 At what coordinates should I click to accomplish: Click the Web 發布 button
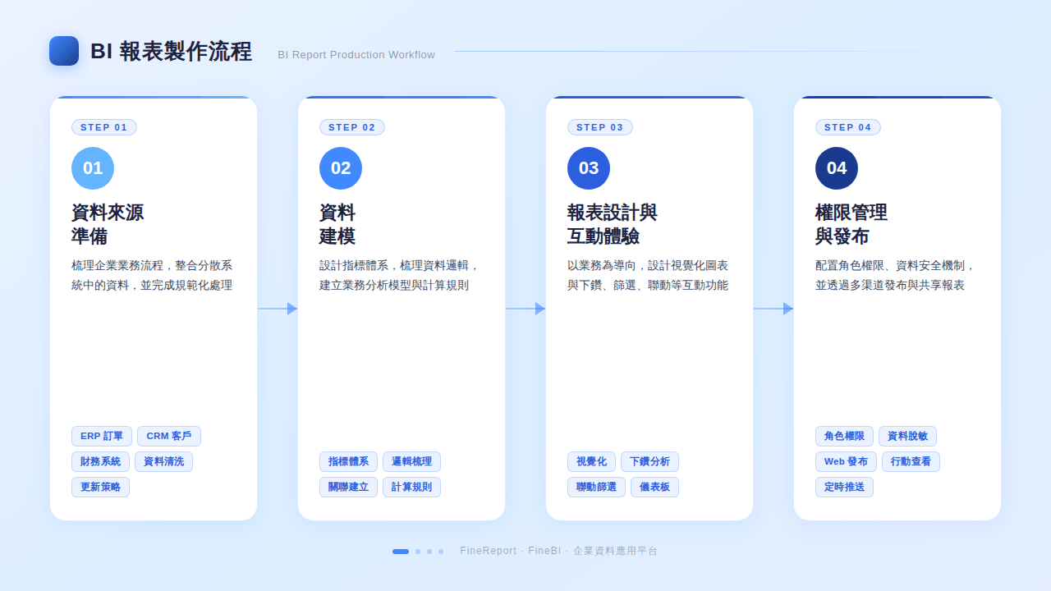[x=845, y=461]
